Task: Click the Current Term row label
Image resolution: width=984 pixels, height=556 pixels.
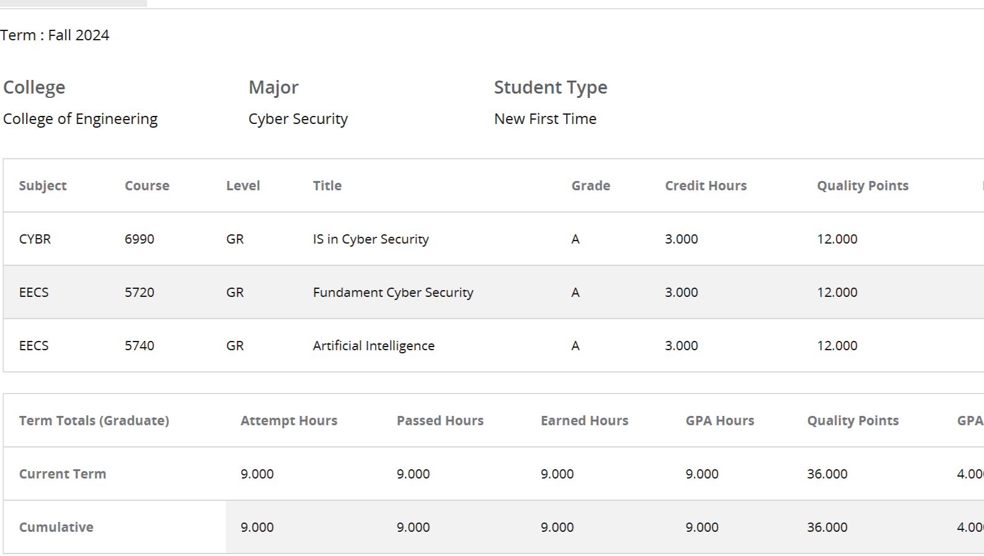Action: [63, 474]
